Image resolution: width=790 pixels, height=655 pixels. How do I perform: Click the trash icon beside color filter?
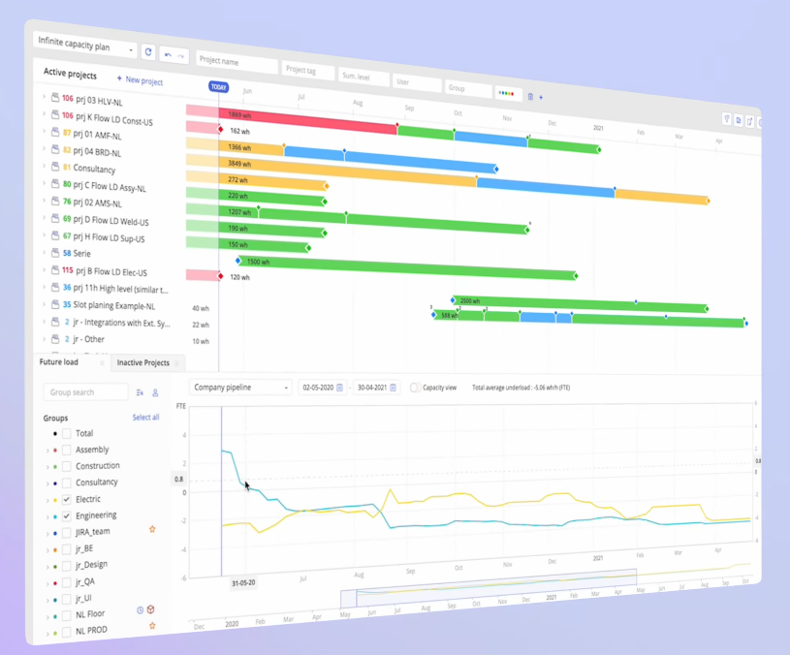pyautogui.click(x=530, y=96)
